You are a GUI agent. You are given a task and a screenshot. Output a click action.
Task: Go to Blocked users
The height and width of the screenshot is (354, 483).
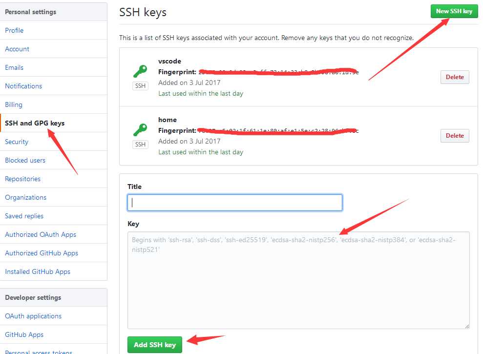[x=25, y=160]
